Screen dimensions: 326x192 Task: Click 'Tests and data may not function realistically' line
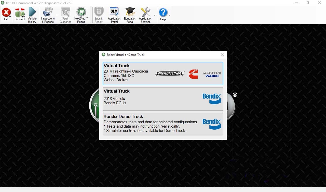click(142, 126)
